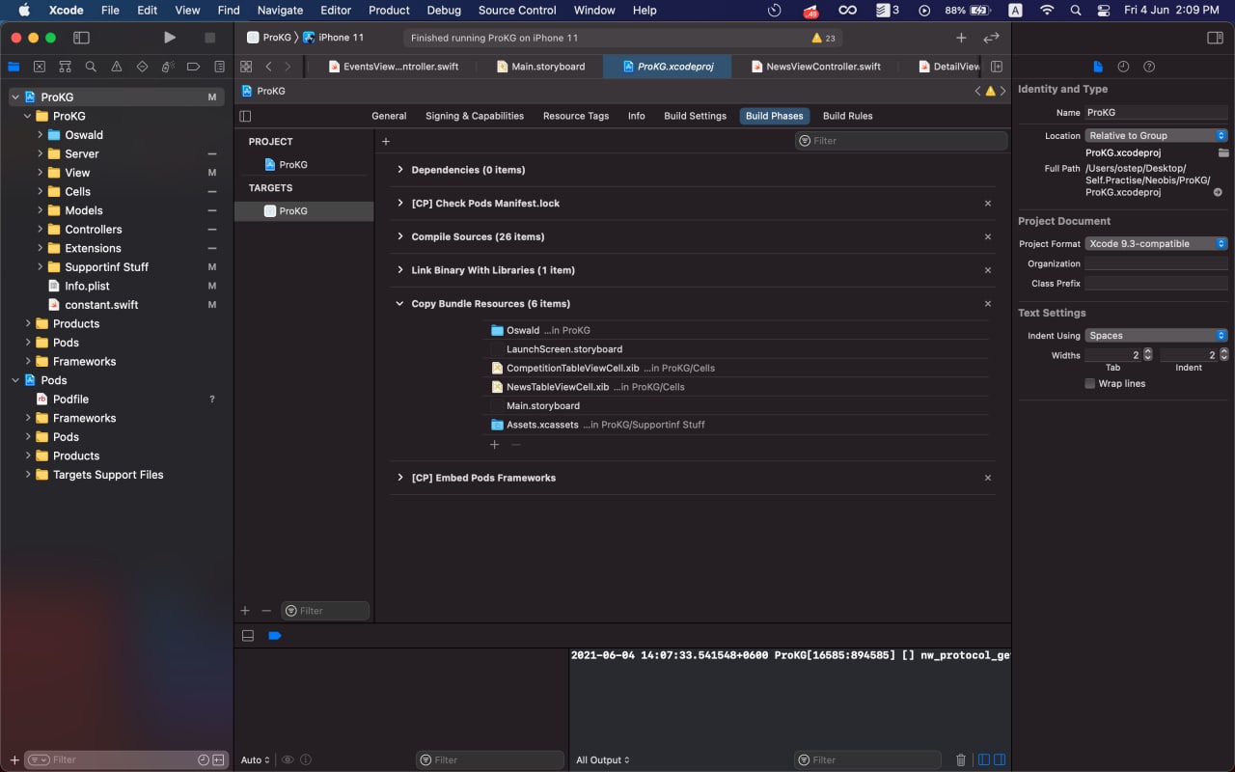Run the ProKG scheme with Play button
The width and height of the screenshot is (1235, 772).
tap(170, 38)
